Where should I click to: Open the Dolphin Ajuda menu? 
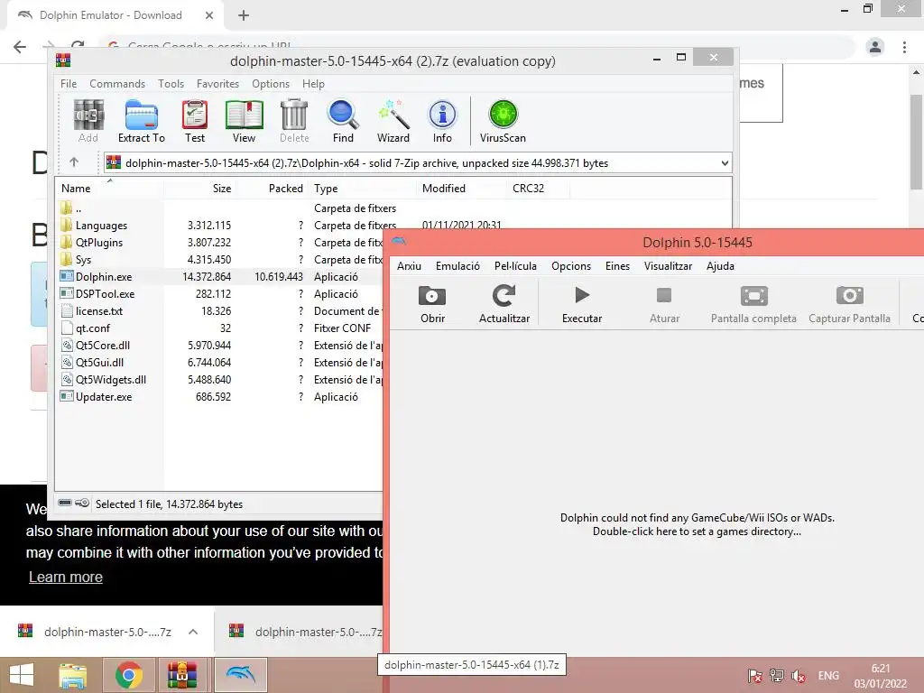[x=720, y=266]
